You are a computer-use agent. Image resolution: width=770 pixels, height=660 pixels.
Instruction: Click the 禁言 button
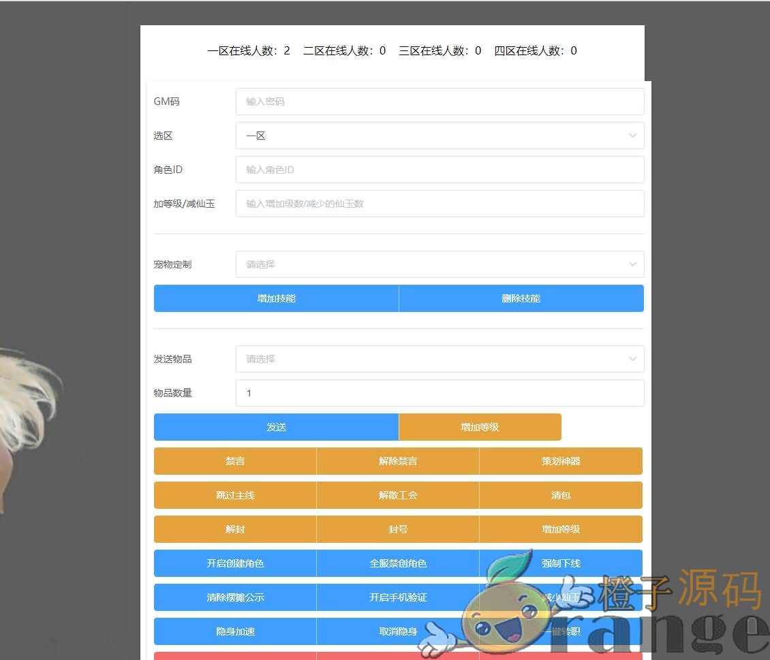(235, 461)
